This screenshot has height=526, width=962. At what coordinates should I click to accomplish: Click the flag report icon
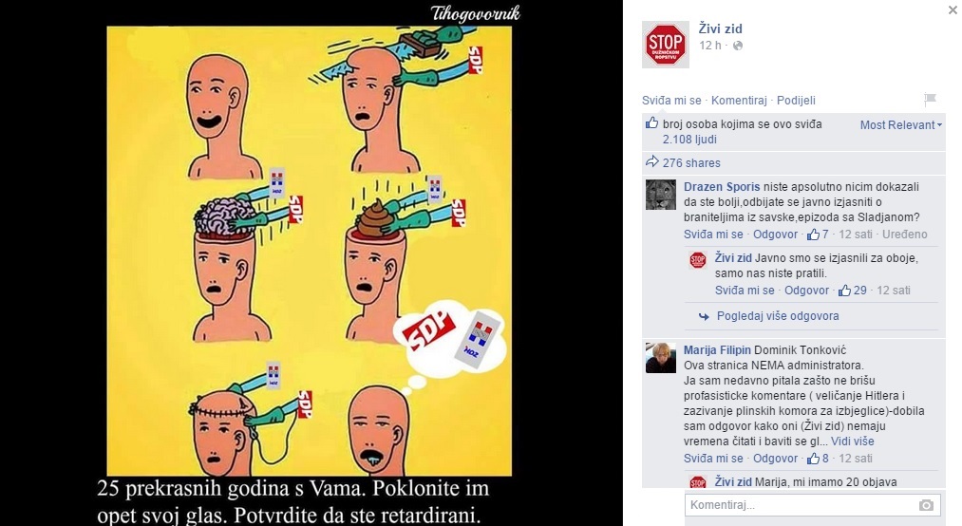click(930, 100)
